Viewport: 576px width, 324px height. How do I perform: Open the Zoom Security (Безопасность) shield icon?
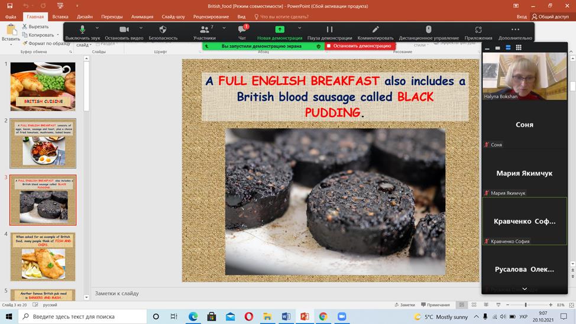point(163,30)
